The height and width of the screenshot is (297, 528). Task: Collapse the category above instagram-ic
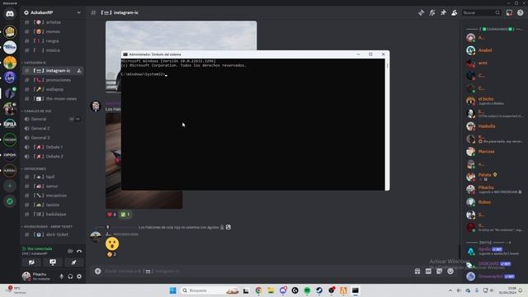click(x=34, y=63)
